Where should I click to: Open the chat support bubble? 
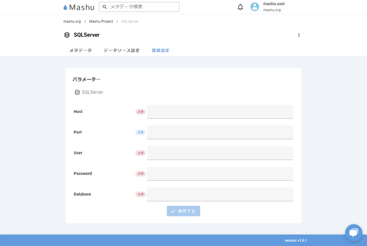pos(353,233)
